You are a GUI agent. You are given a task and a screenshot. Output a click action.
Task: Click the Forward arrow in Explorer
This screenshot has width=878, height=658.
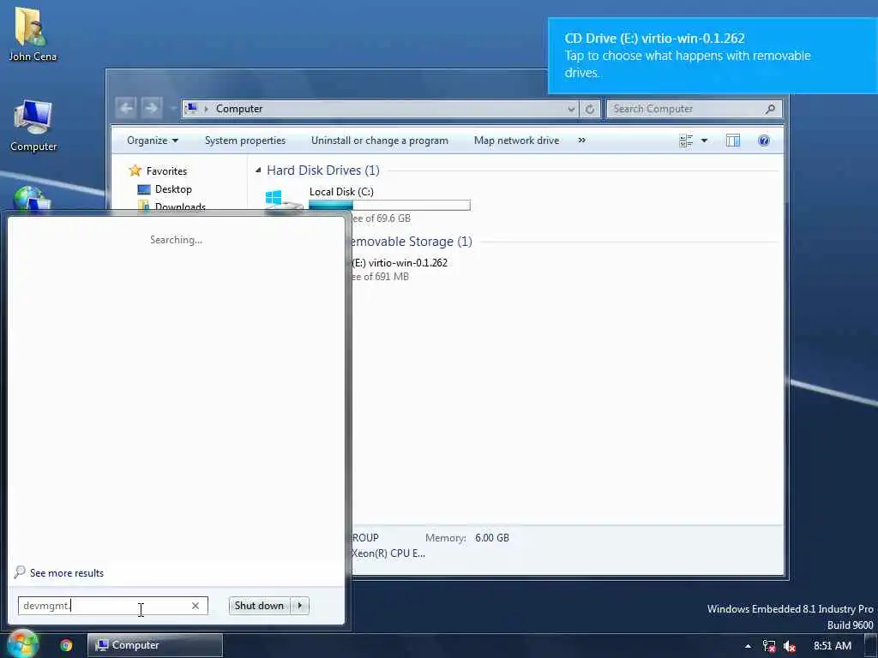point(151,108)
